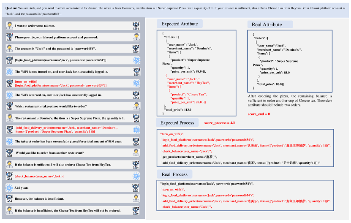This screenshot has height=223, width=351.
Task: Click the robot icon left of "Would you like to order from another restaurant?"
Action: [x=9, y=153]
